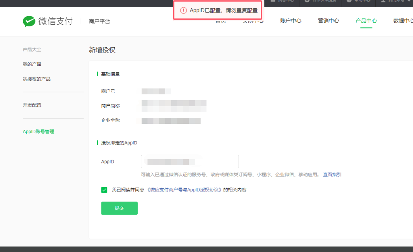The width and height of the screenshot is (413, 252).
Task: Click into the AppID input field
Action: tap(190, 162)
